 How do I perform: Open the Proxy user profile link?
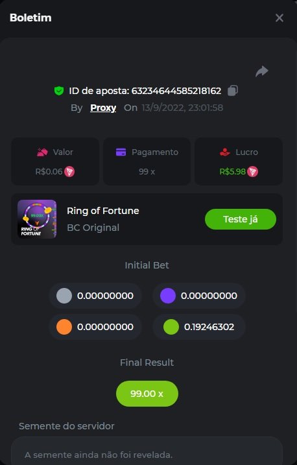click(x=103, y=108)
